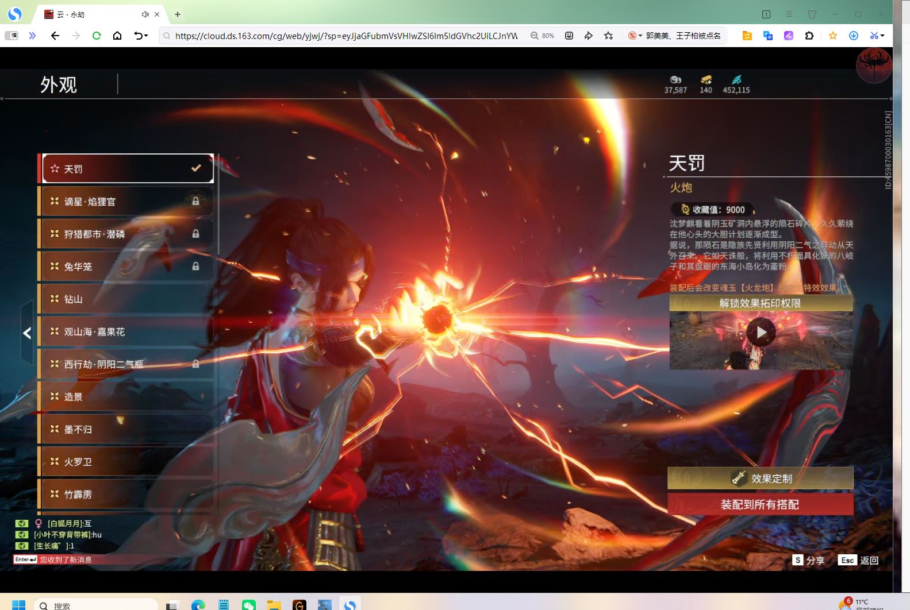The image size is (910, 610).
Task: Open the undo history dropdown arrow
Action: point(146,36)
